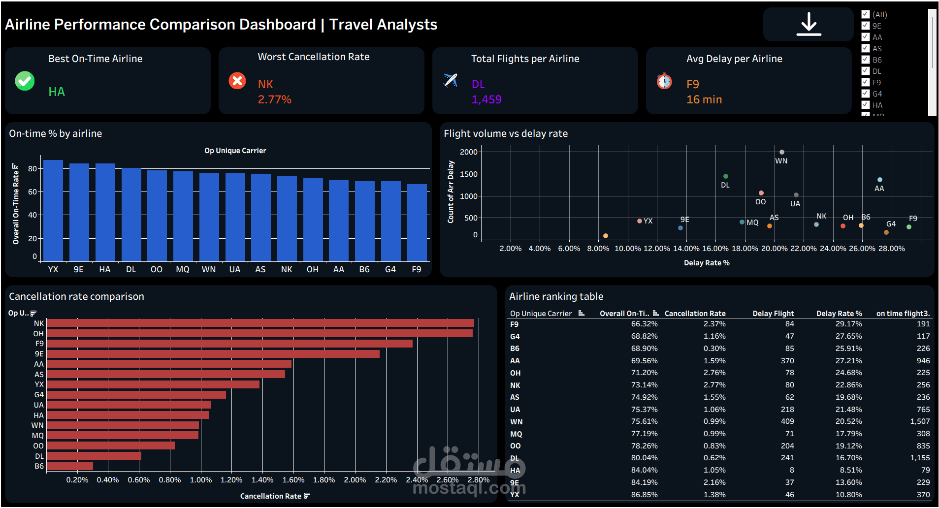Select the OH bar in On-time % chart

tap(313, 220)
